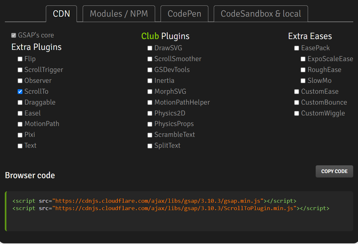Check the Draggable plugin
Image resolution: width=358 pixels, height=244 pixels.
click(20, 103)
